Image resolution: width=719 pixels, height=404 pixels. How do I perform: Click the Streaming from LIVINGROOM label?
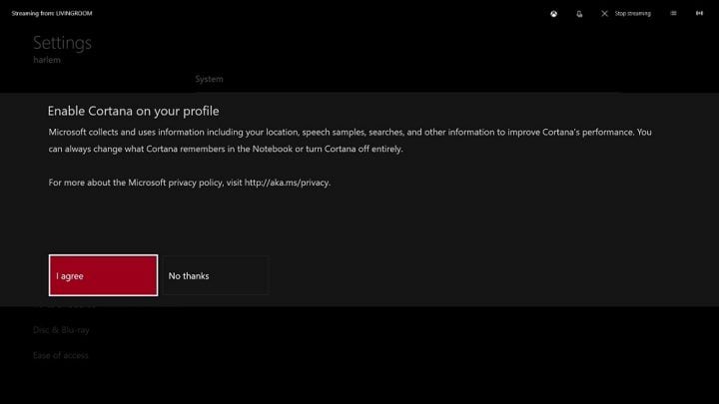pyautogui.click(x=52, y=13)
